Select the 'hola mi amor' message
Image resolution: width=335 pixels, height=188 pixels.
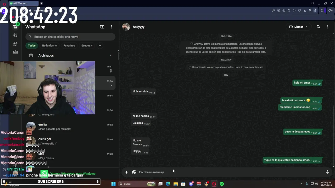tap(307, 83)
